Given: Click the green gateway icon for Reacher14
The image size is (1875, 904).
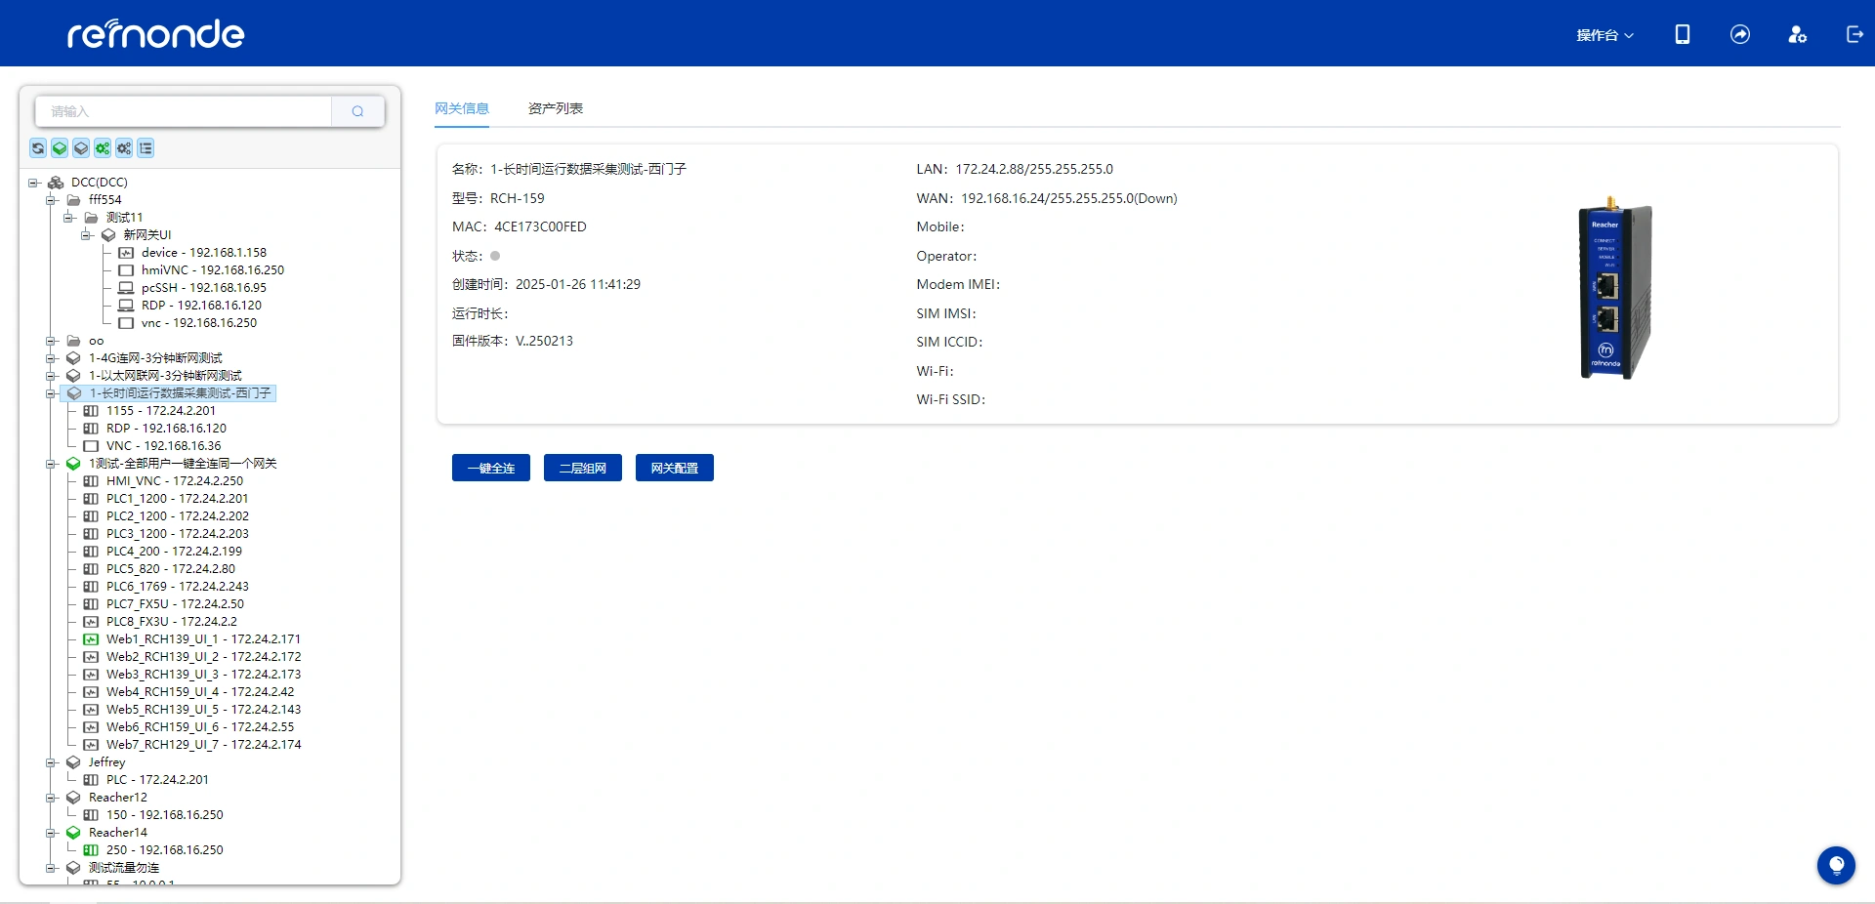Looking at the screenshot, I should pyautogui.click(x=73, y=833).
